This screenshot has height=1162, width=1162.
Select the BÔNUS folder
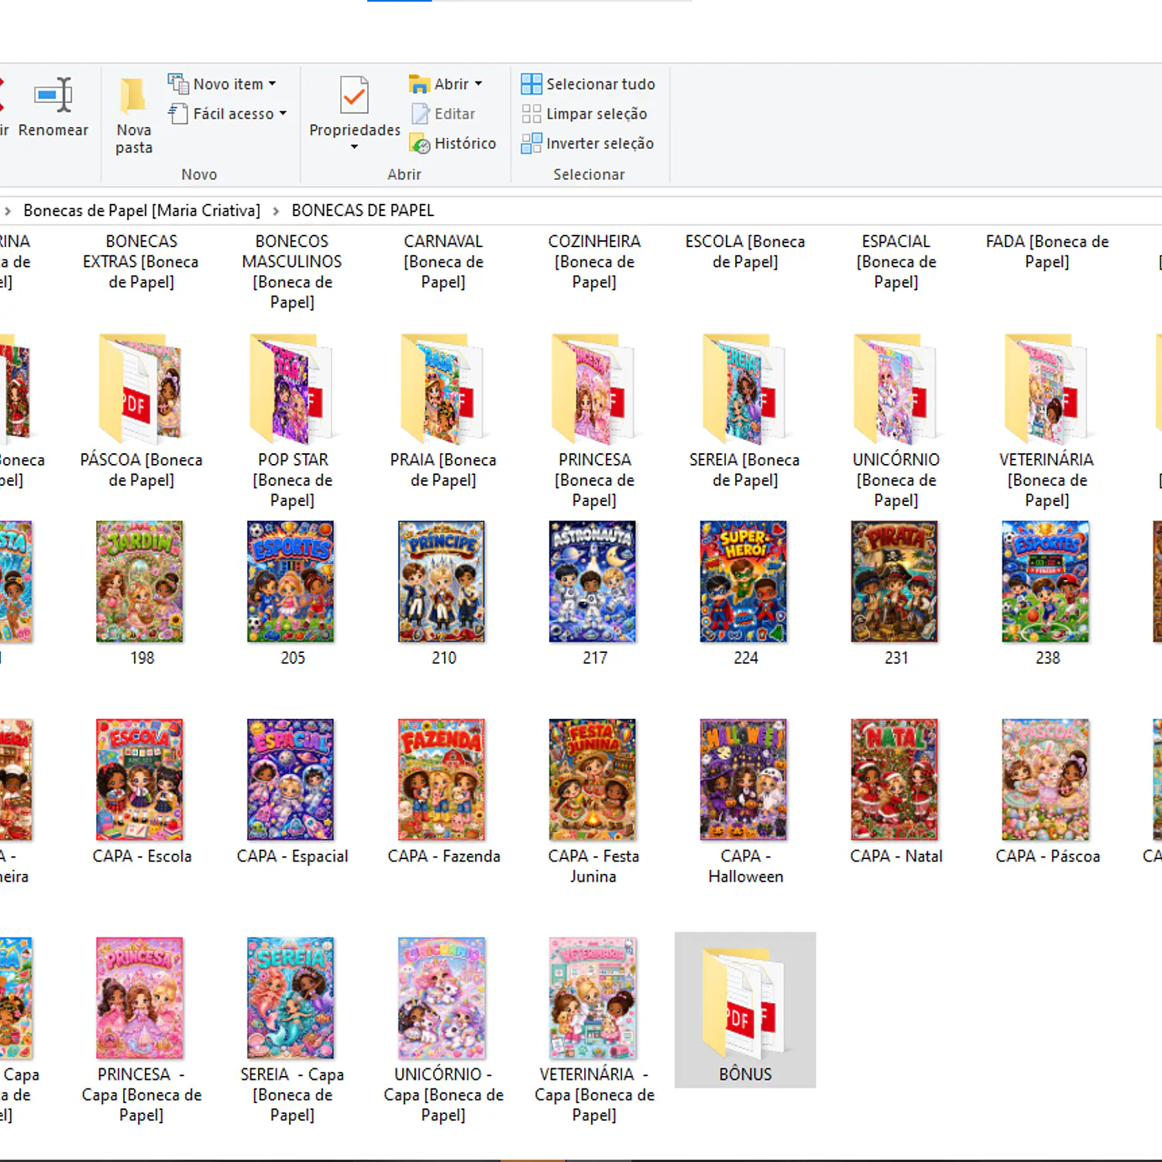tap(744, 1010)
